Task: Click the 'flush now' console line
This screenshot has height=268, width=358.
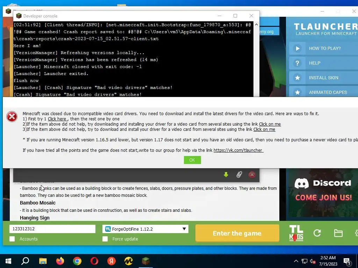Action: (26, 81)
